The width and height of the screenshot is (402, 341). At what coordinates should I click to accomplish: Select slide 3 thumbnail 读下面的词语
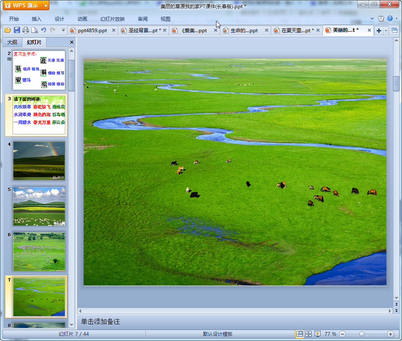click(39, 115)
